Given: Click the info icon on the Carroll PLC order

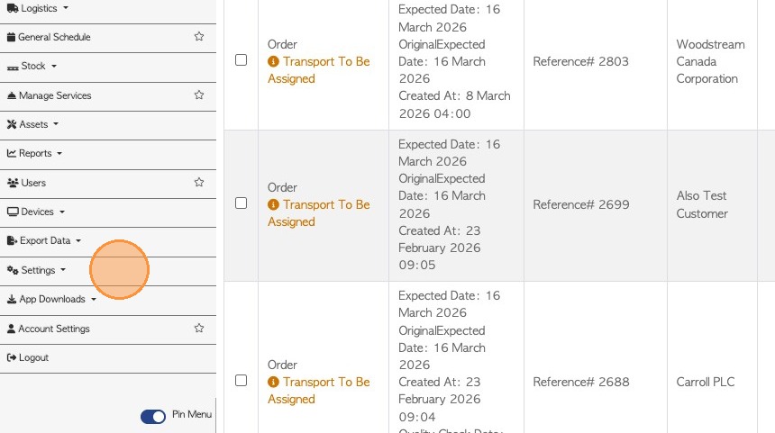Looking at the screenshot, I should 273,383.
